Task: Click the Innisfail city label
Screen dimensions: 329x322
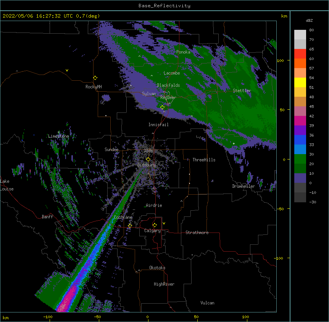Action: click(x=158, y=125)
